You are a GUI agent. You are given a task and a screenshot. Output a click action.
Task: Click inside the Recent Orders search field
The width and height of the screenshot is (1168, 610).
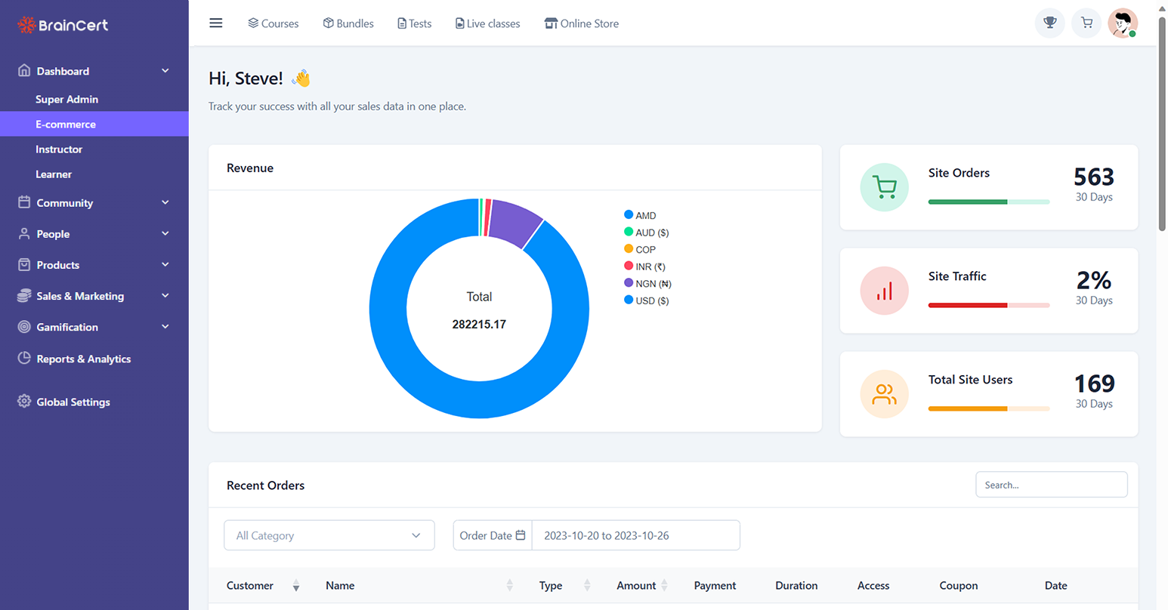1051,484
